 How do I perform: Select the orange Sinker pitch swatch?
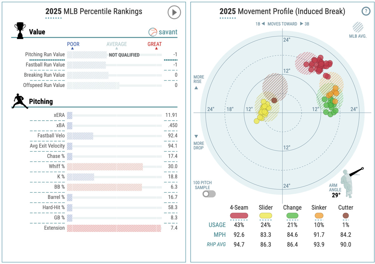click(x=319, y=215)
